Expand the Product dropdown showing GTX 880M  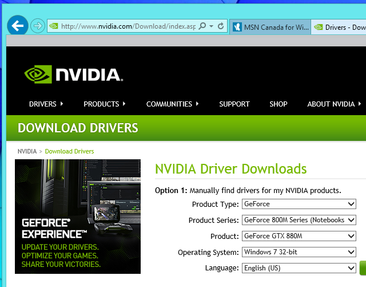coord(299,236)
